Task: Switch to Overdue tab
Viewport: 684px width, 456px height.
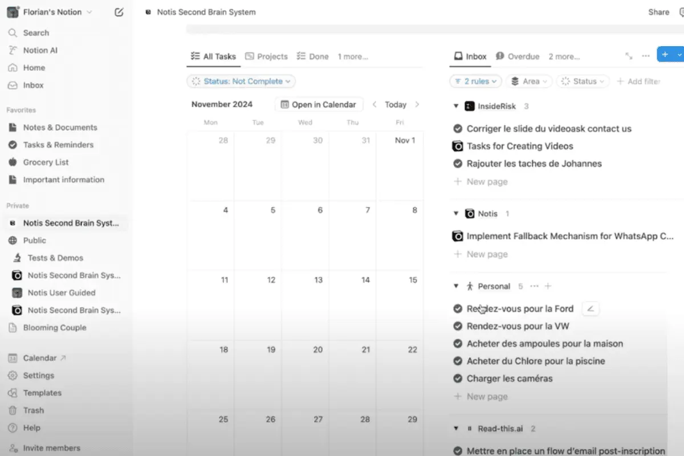Action: point(518,56)
